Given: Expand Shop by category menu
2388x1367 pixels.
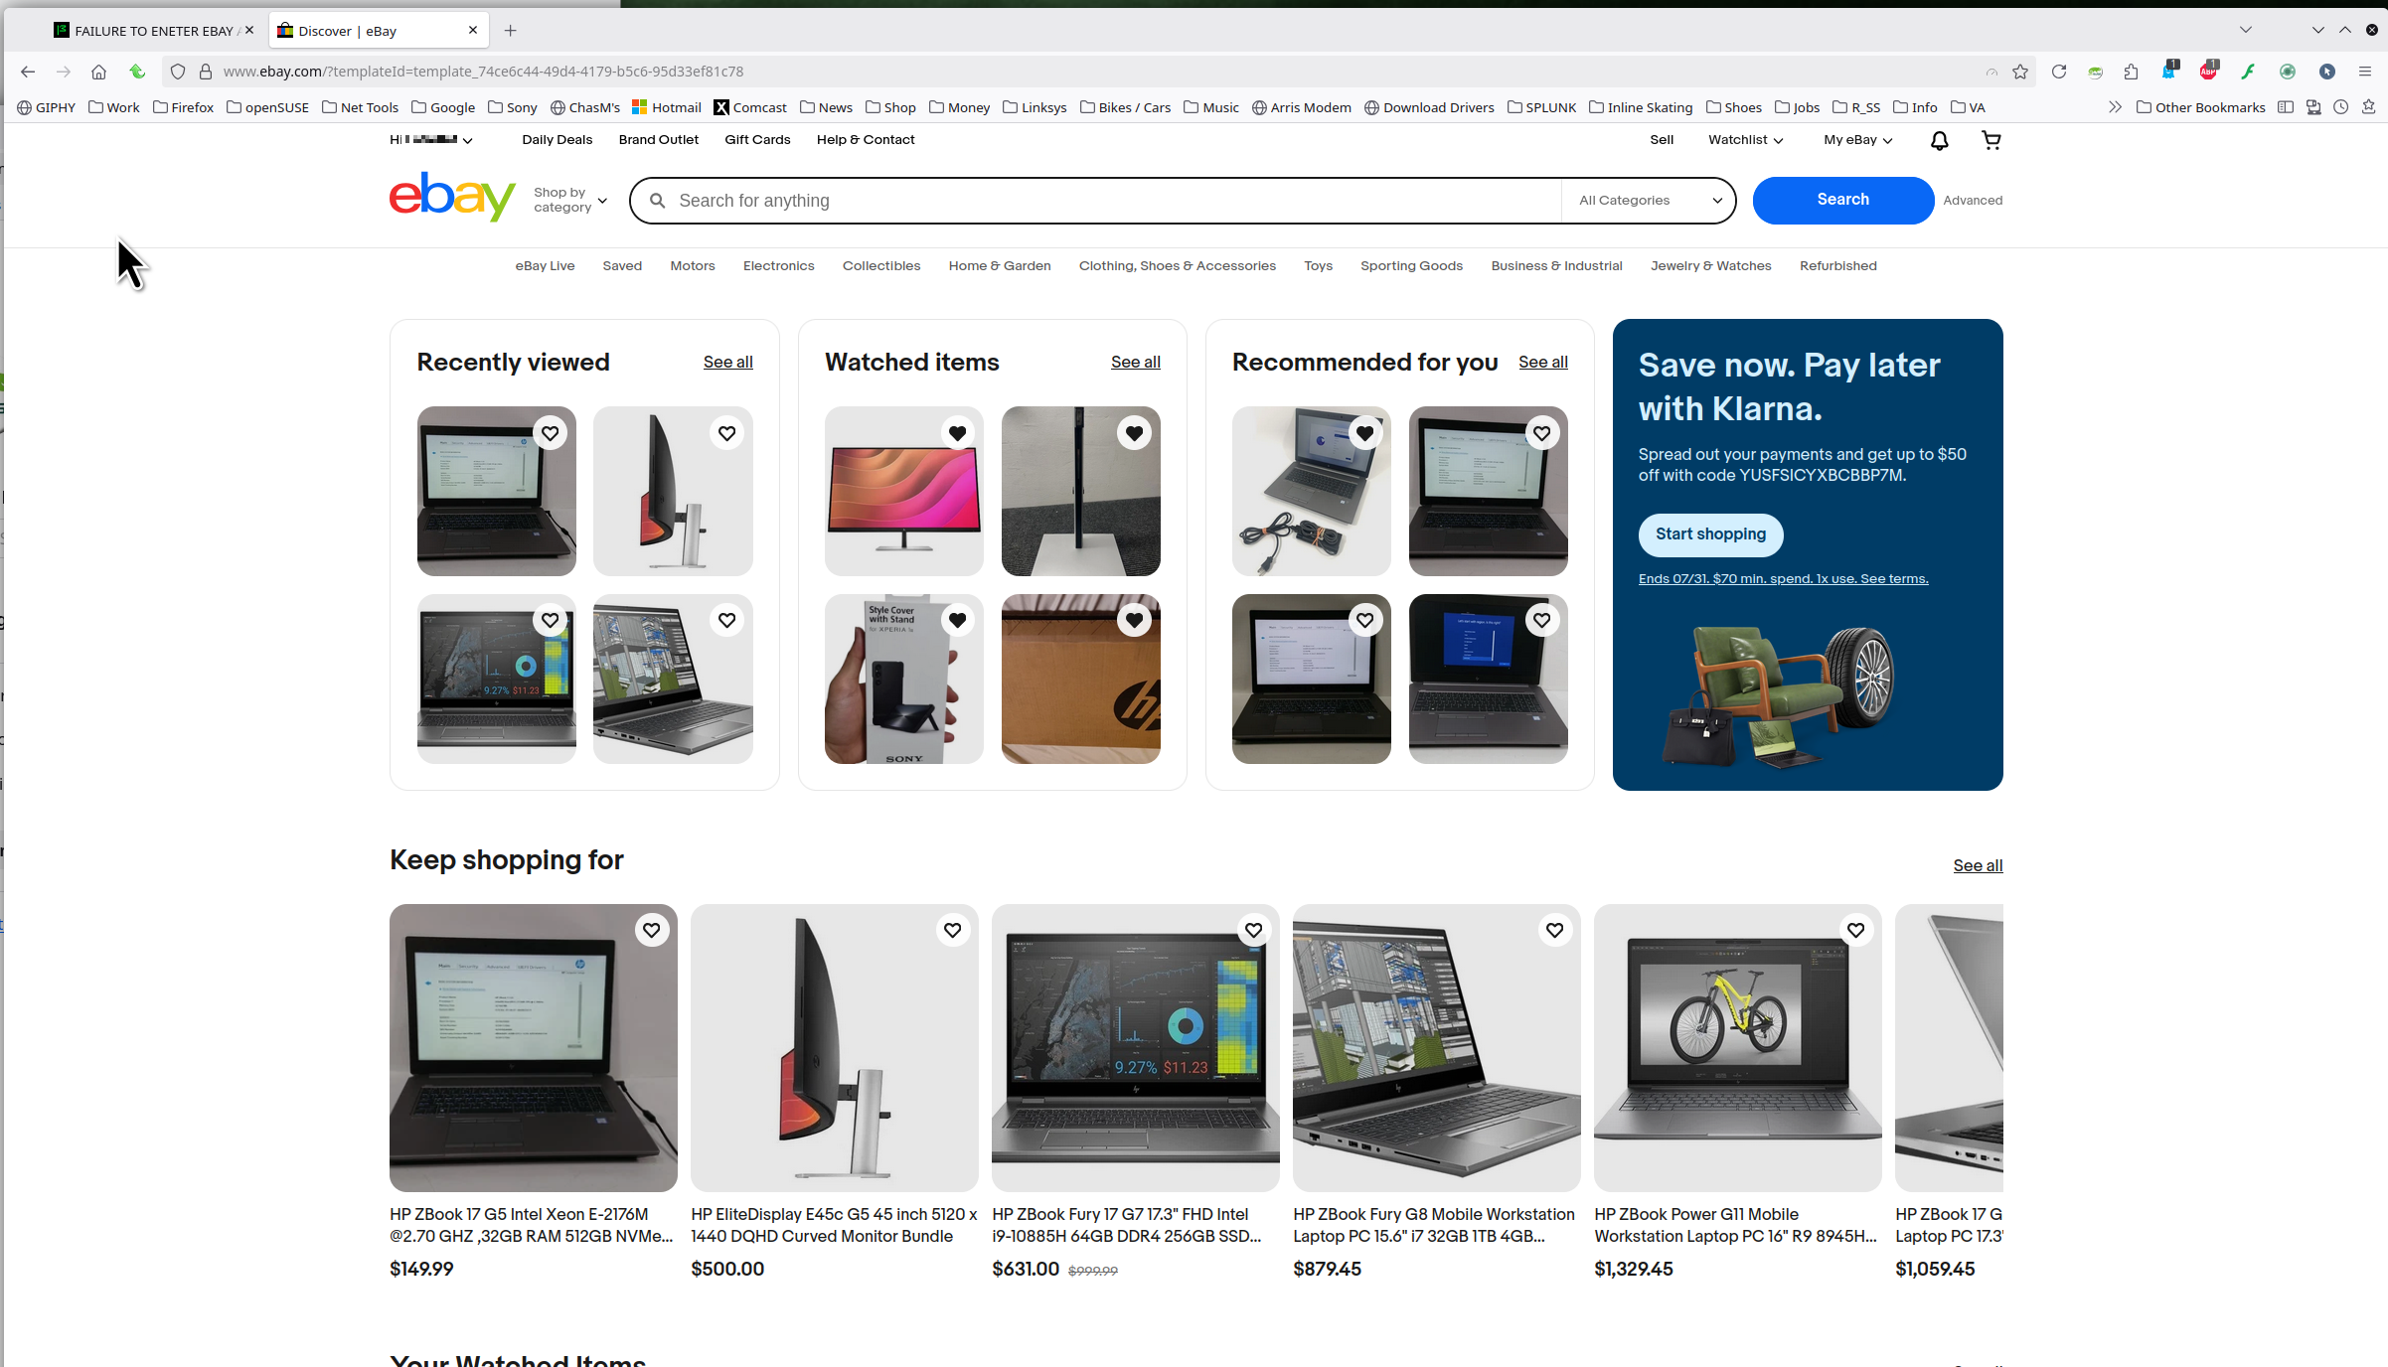Looking at the screenshot, I should (569, 200).
